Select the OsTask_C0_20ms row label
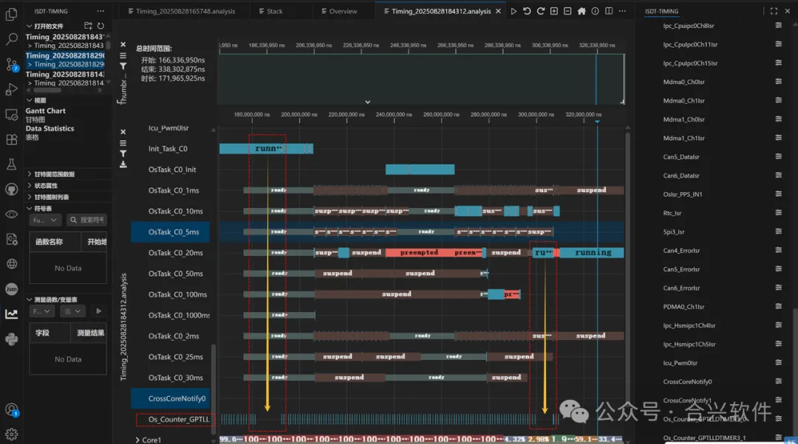This screenshot has height=444, width=798. (176, 252)
